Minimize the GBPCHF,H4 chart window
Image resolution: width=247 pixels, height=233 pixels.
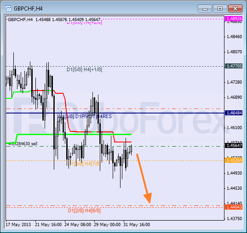tap(205, 8)
